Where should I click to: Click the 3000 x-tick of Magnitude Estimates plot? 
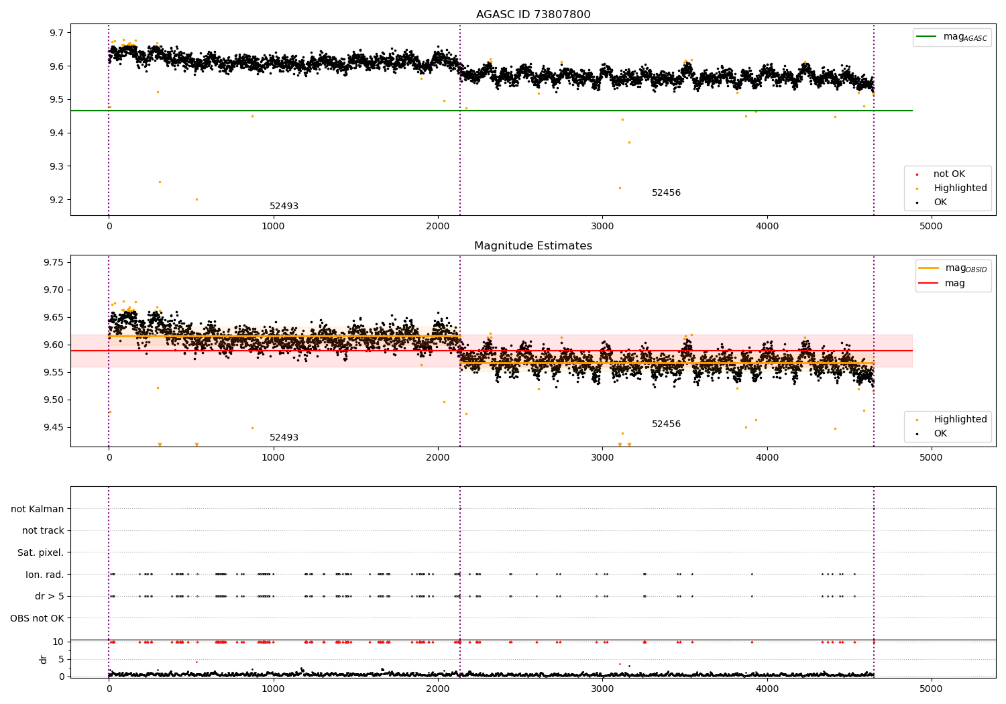tap(602, 457)
